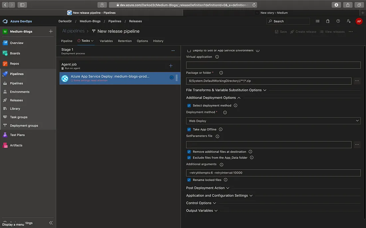
Task: Open Test Plans in sidebar
Action: click(x=17, y=135)
